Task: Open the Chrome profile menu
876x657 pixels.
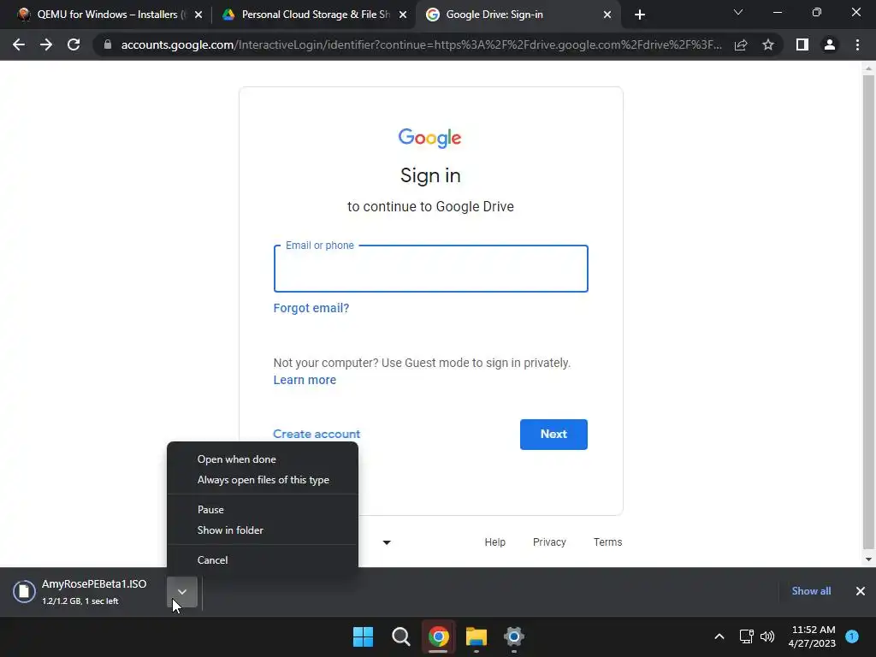Action: pyautogui.click(x=830, y=44)
